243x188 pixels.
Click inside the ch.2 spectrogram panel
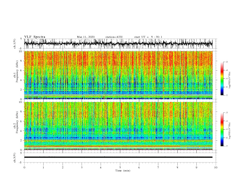118,126
